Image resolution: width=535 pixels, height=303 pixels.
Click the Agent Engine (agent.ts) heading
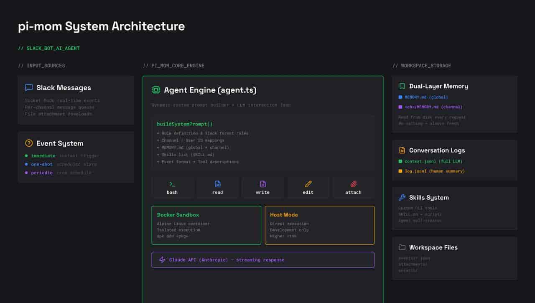[x=210, y=90]
